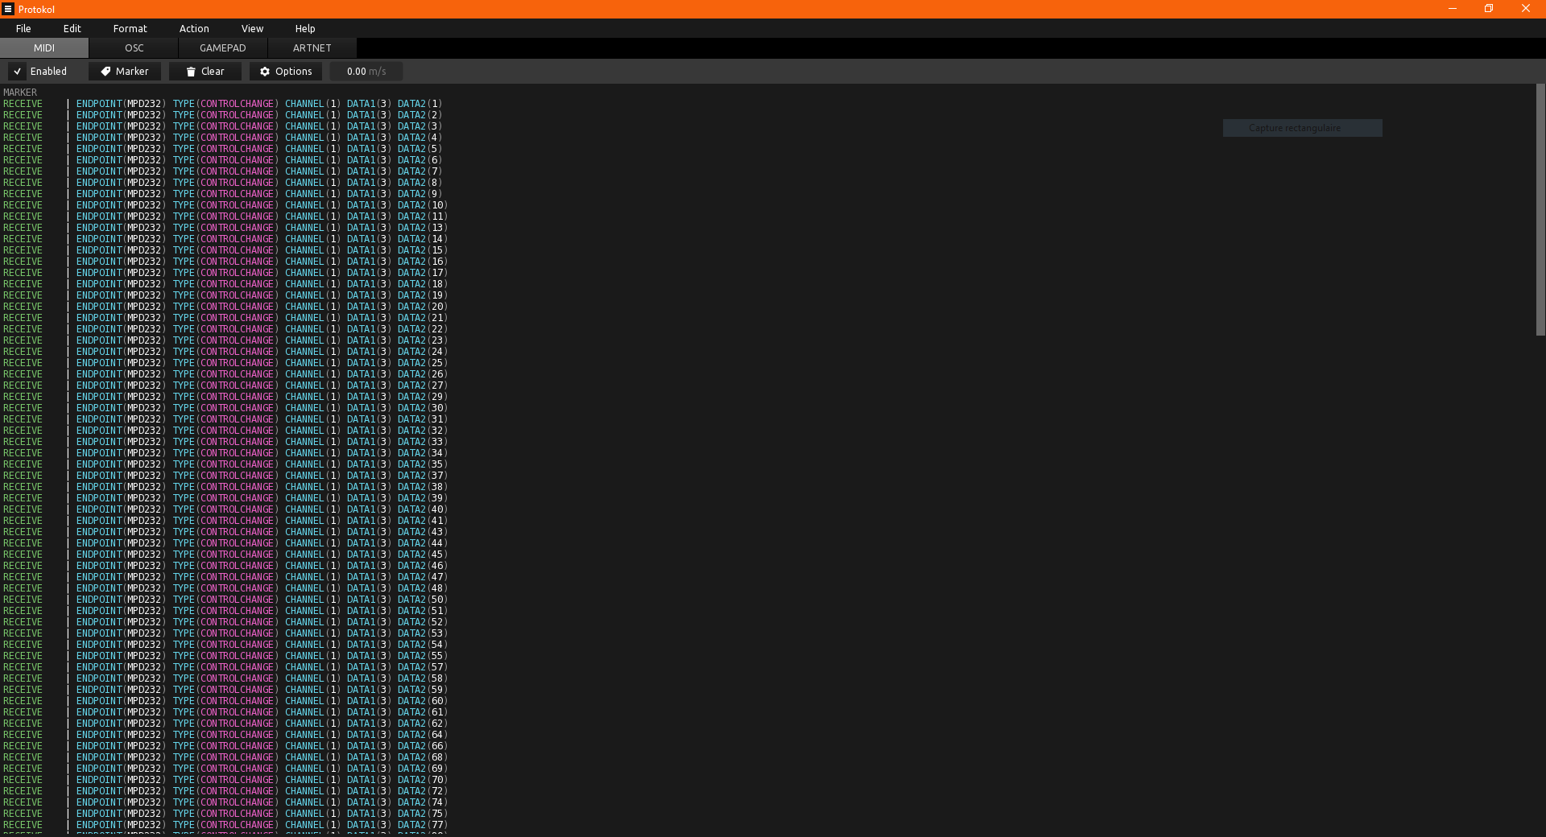
Task: Click the Marker button label
Action: click(x=132, y=72)
